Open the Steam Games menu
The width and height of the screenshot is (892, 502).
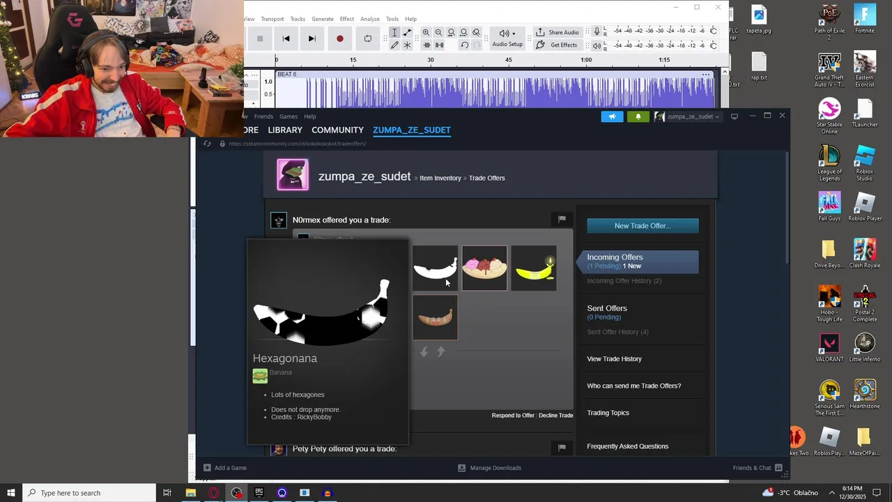tap(289, 116)
